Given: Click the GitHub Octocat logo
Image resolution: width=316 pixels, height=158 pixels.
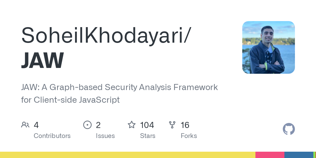Looking at the screenshot, I should [289, 129].
